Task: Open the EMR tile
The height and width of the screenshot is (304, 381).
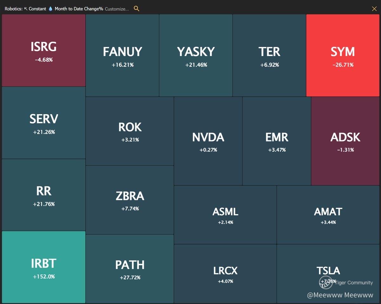Action: point(277,141)
